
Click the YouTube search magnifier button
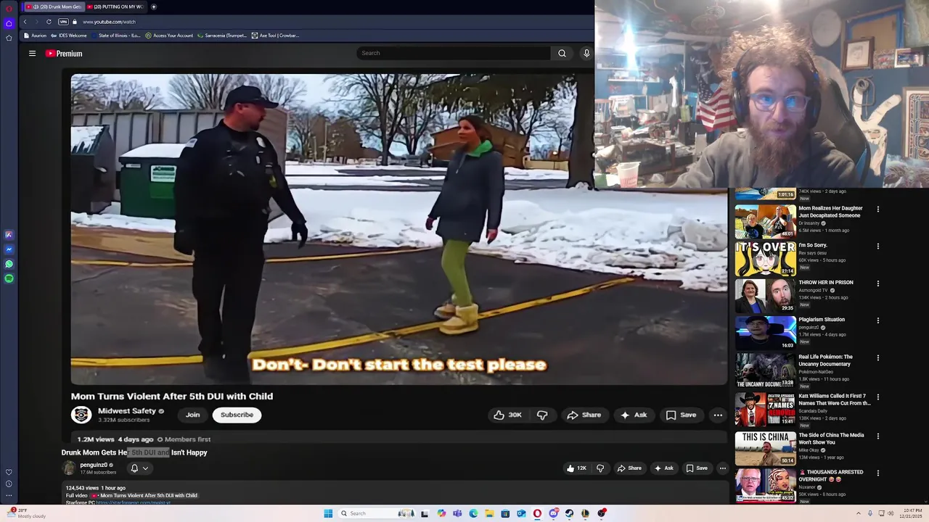pyautogui.click(x=562, y=53)
